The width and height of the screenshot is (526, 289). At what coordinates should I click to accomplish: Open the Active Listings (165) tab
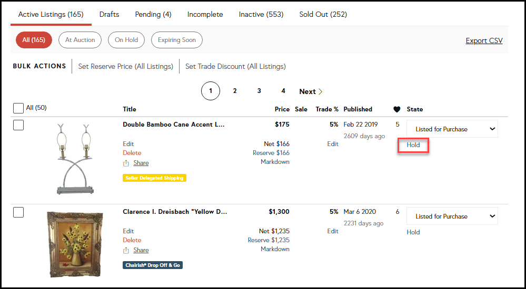point(51,14)
